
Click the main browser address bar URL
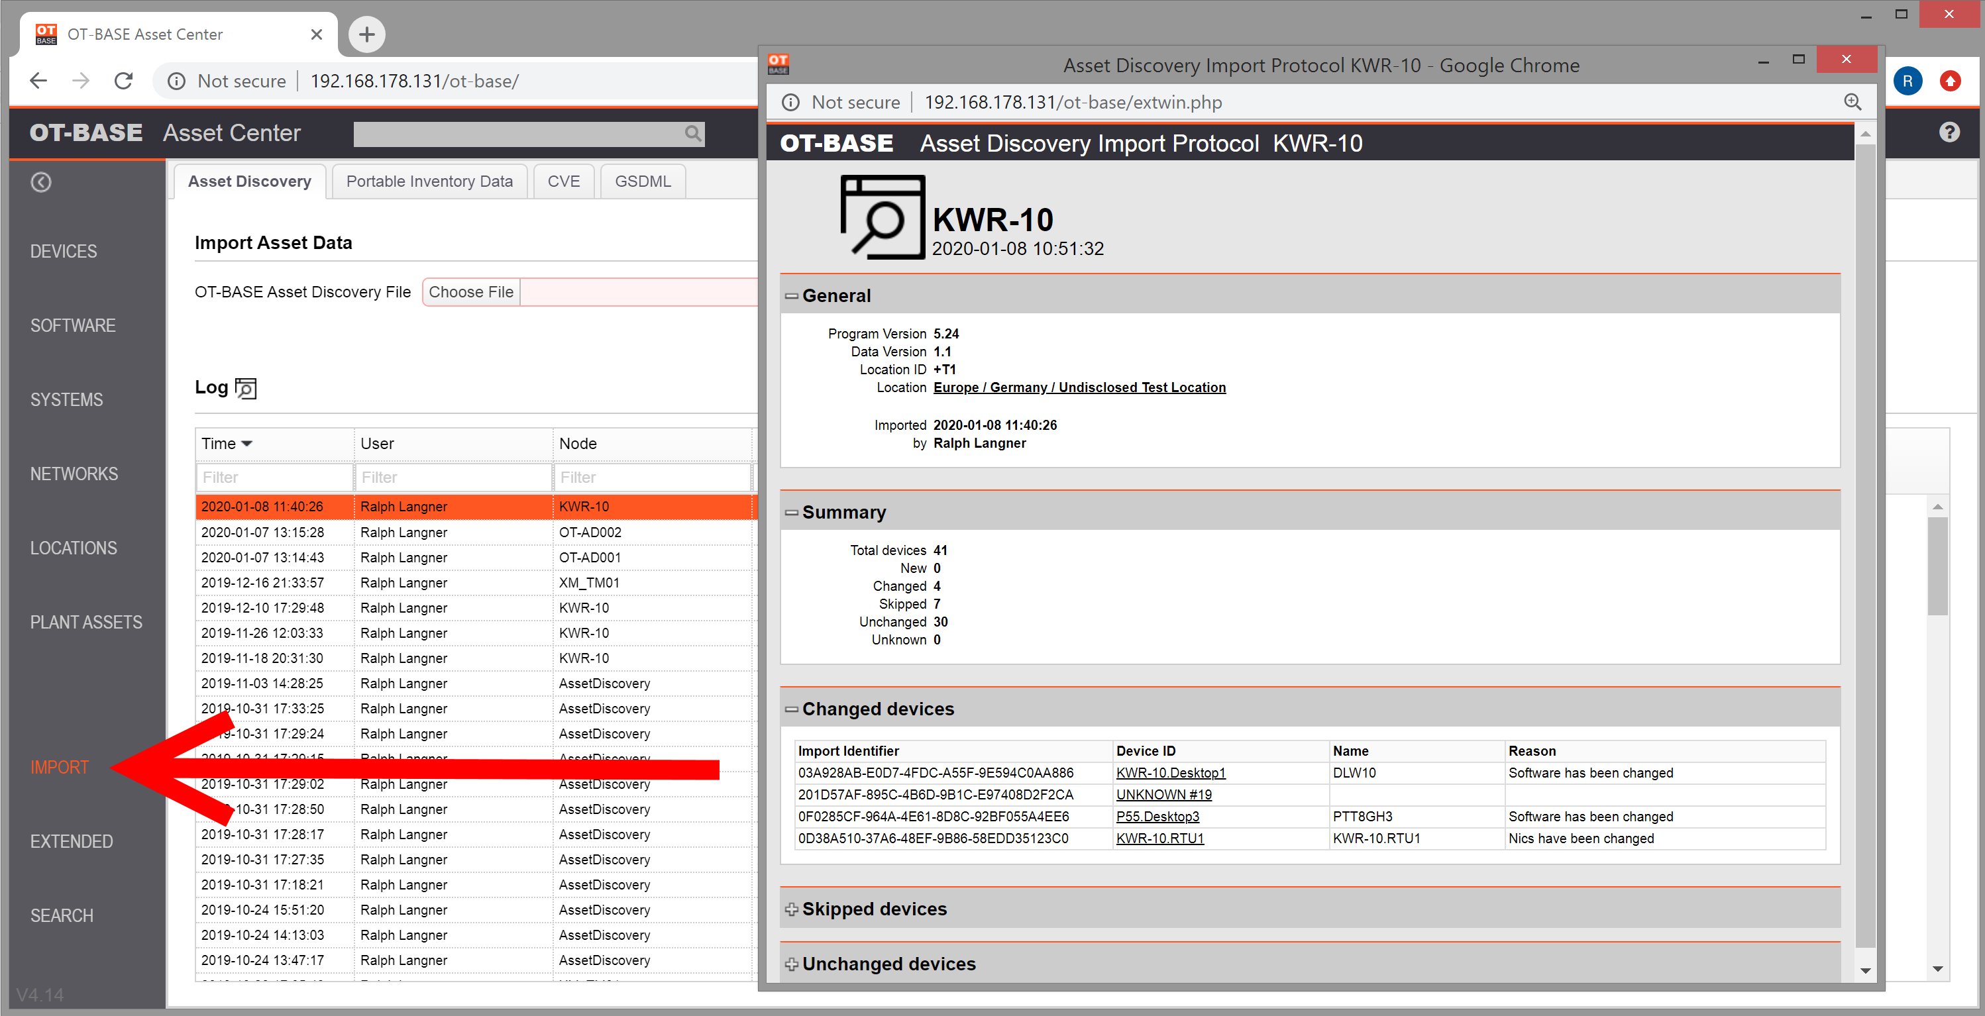pyautogui.click(x=415, y=81)
